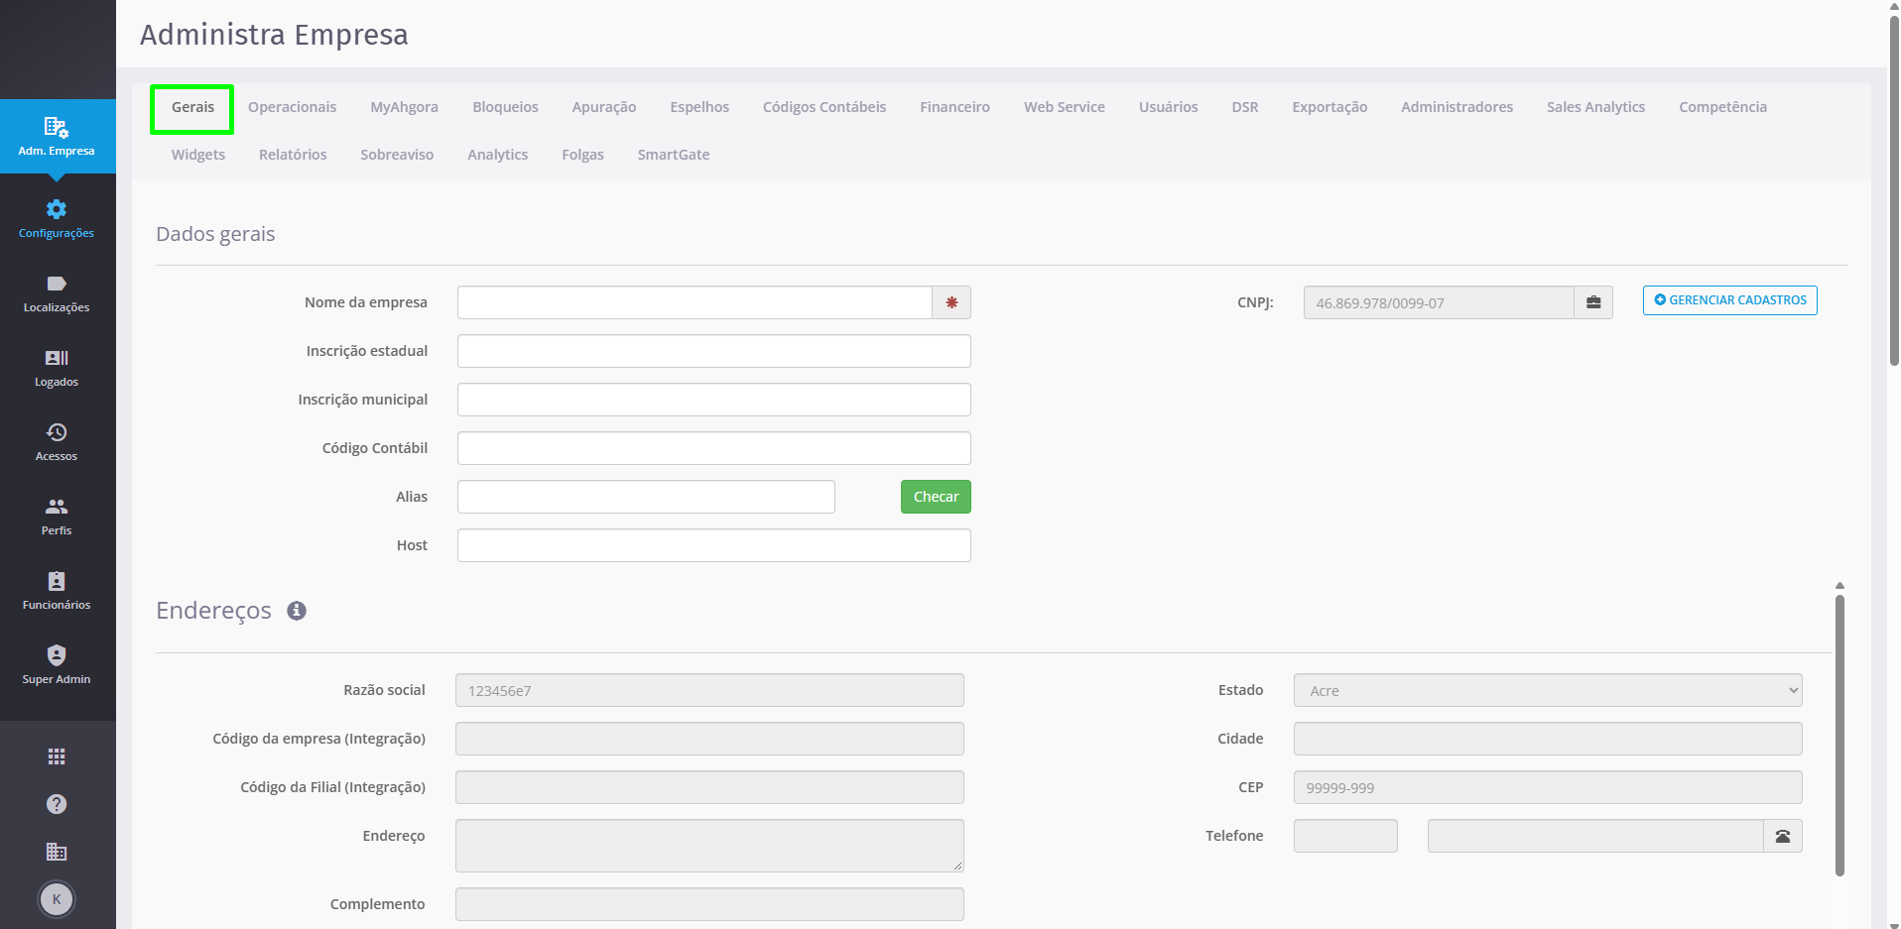The height and width of the screenshot is (929, 1901).
Task: Open Adm. Empresa in the sidebar
Action: click(x=57, y=137)
